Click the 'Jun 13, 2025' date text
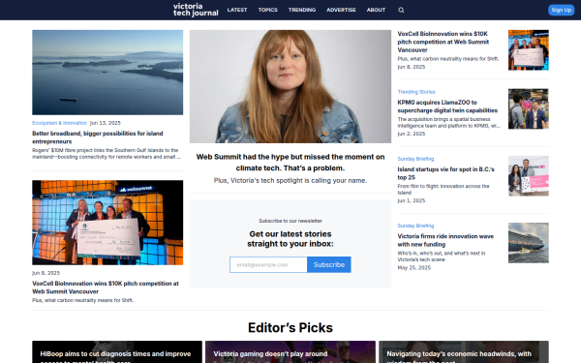Screen dimensions: 581x363 [106, 123]
